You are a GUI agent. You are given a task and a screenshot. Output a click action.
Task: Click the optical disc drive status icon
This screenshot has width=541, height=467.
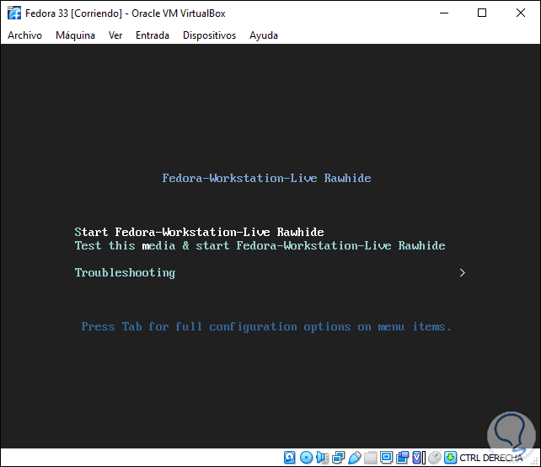(x=307, y=458)
